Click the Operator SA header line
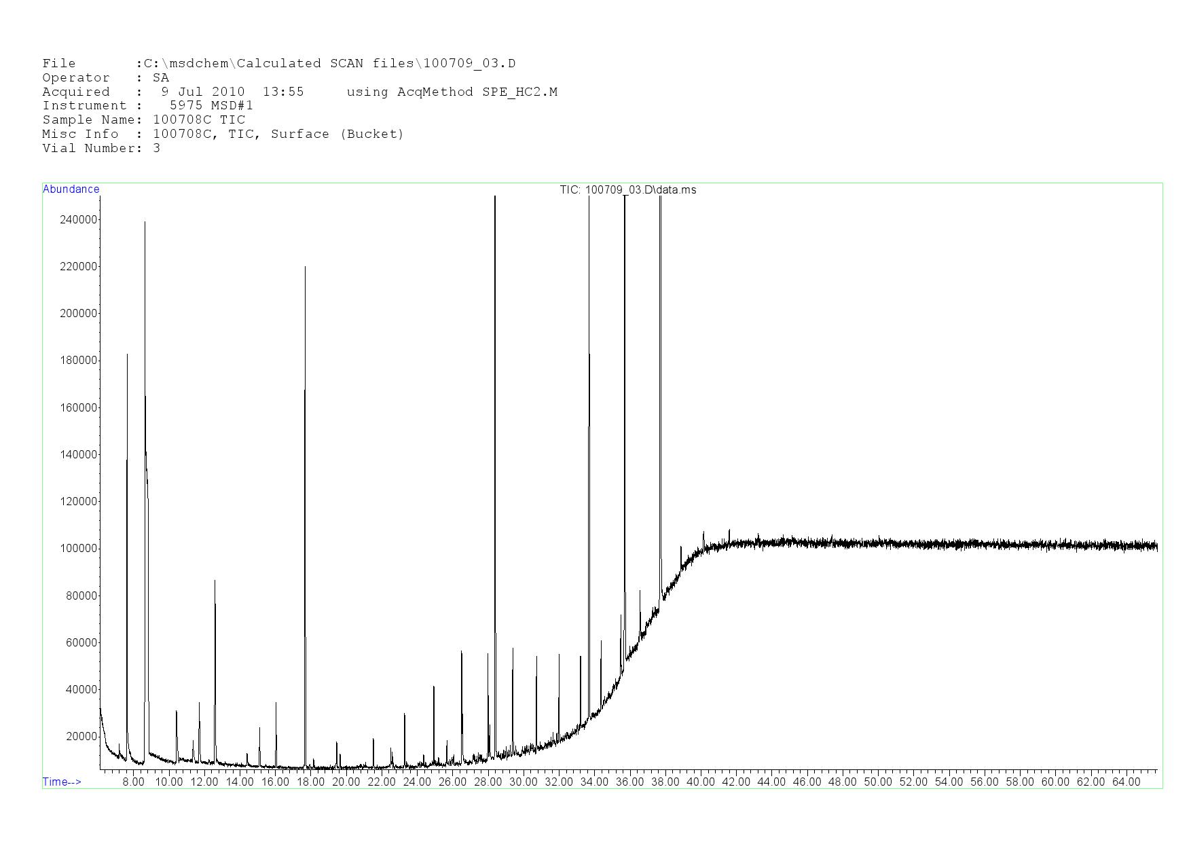 pyautogui.click(x=105, y=78)
